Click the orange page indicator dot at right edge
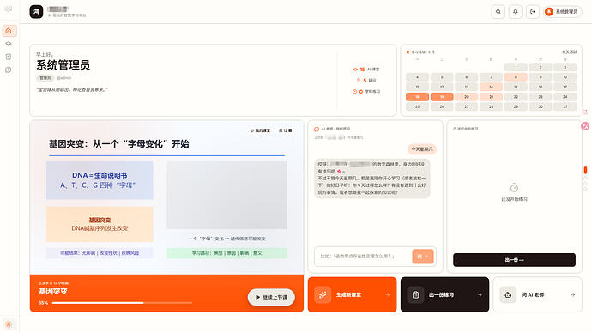The height and width of the screenshot is (333, 592). [x=585, y=170]
